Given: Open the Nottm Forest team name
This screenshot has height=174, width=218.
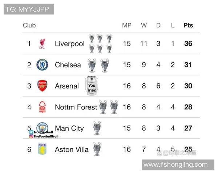Looking at the screenshot, I should click(76, 107).
